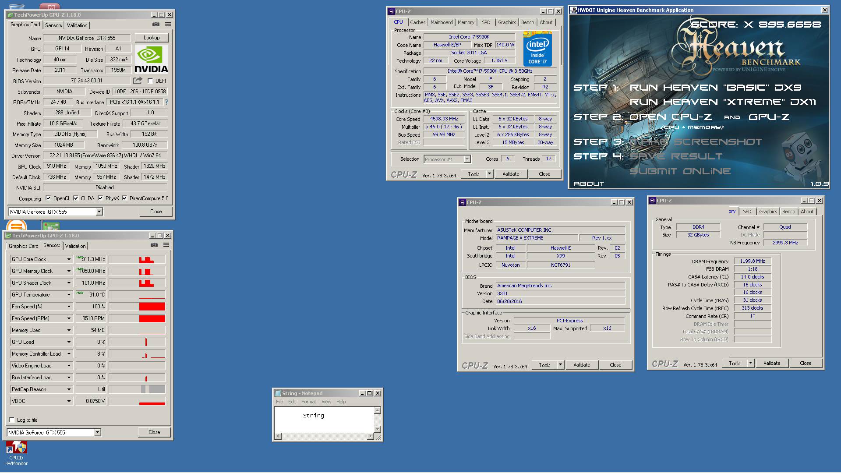Image resolution: width=841 pixels, height=473 pixels.
Task: Enable the Log to file checkbox
Action: point(12,420)
